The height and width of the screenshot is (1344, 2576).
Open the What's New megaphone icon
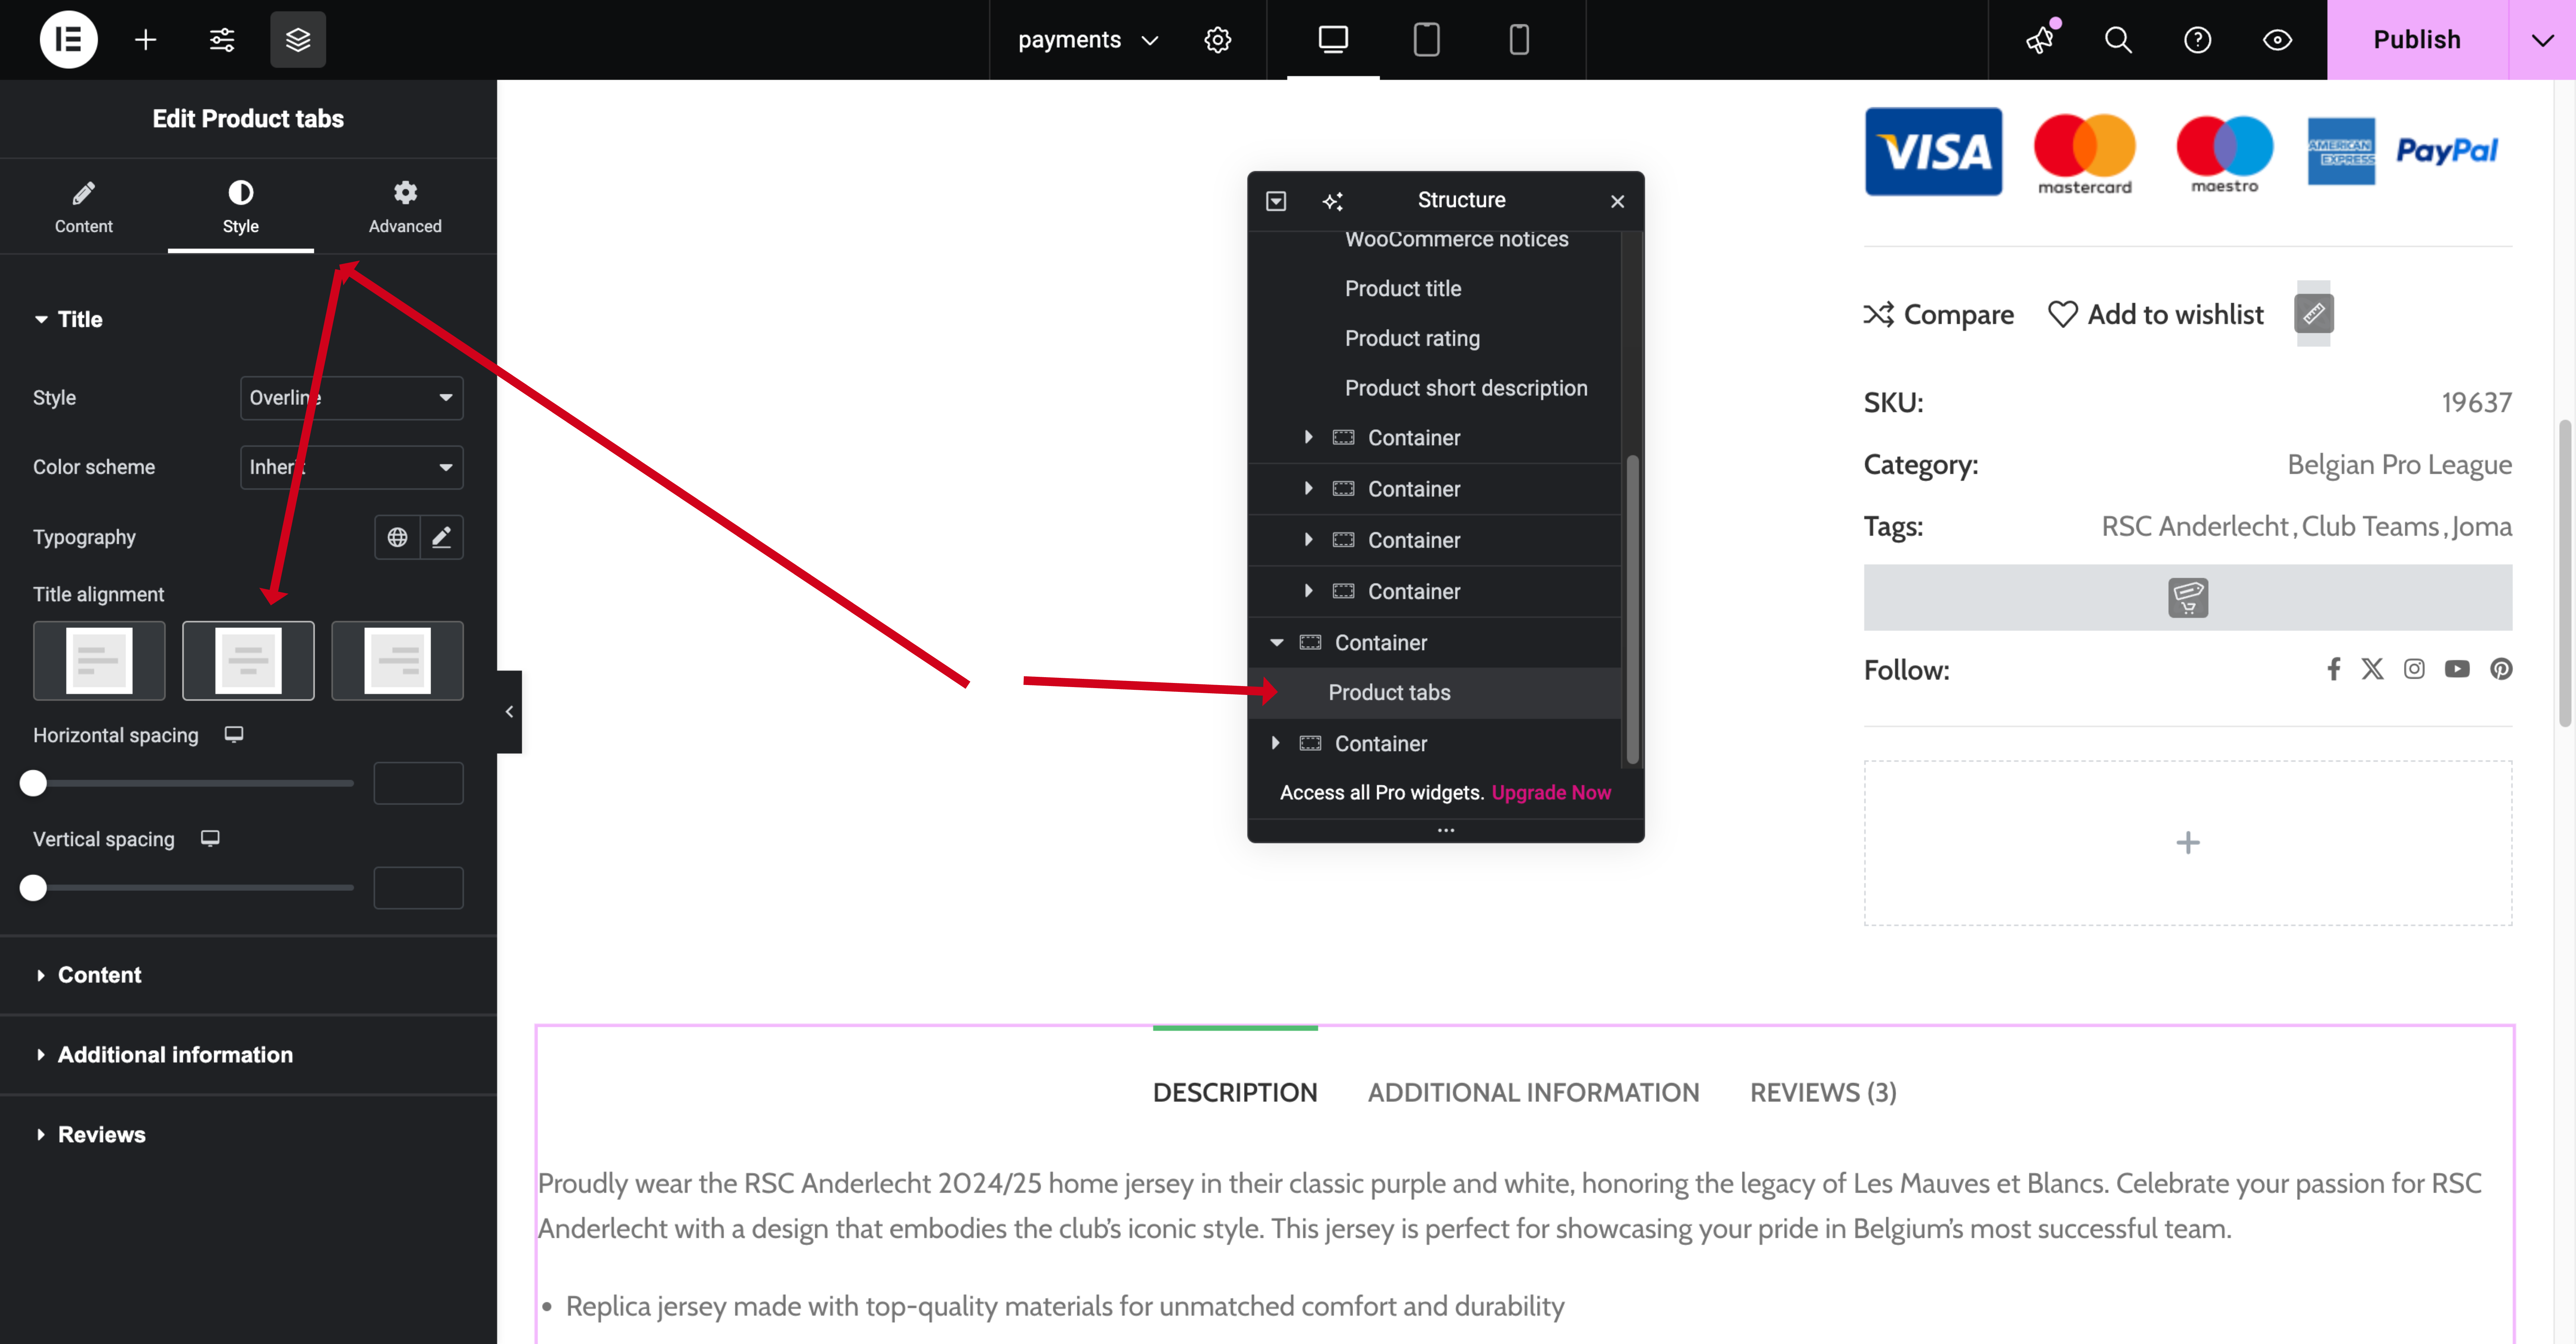click(2040, 40)
